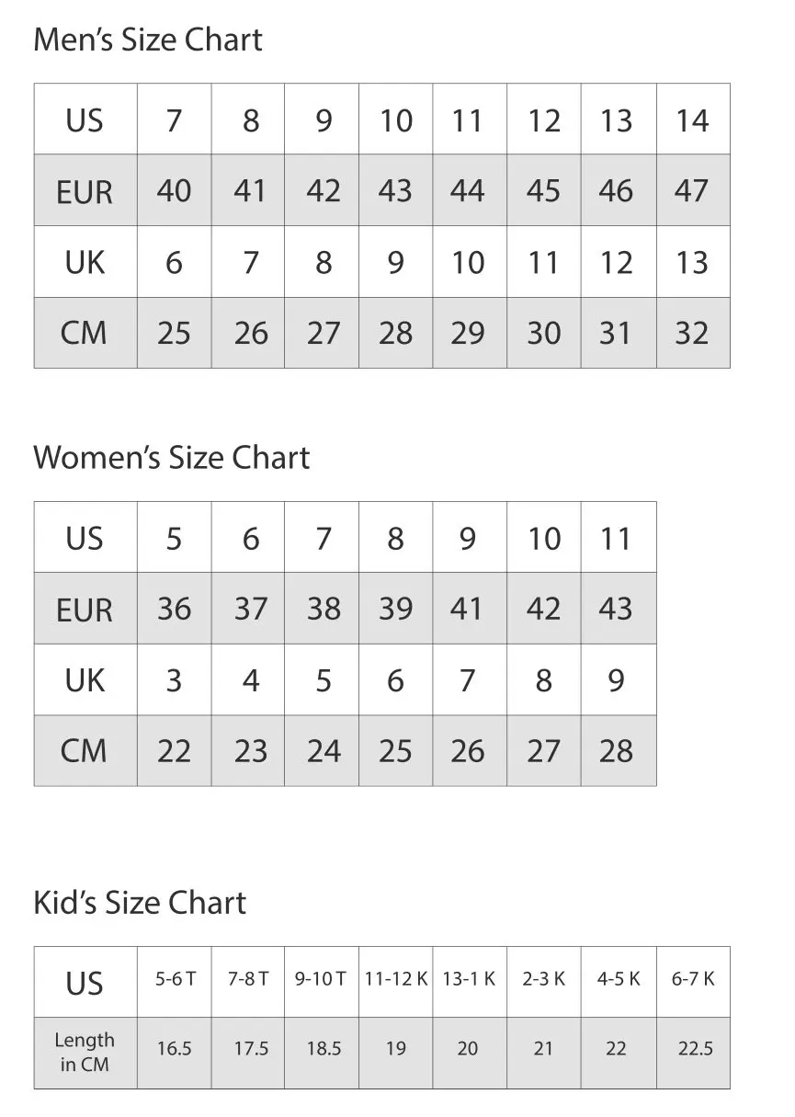Click EUR 36 cell in Women's chart

(x=174, y=609)
